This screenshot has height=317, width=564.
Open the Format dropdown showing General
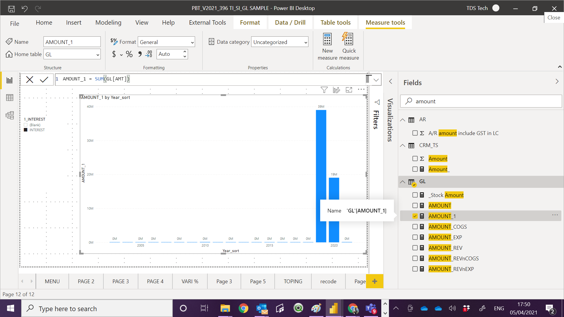(x=166, y=42)
